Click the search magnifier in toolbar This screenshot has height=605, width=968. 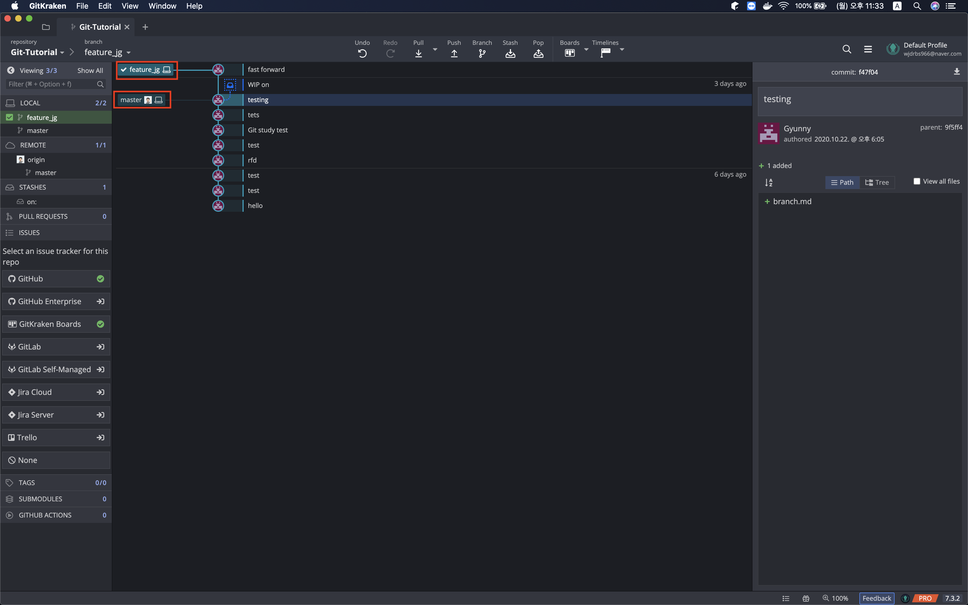(x=846, y=49)
